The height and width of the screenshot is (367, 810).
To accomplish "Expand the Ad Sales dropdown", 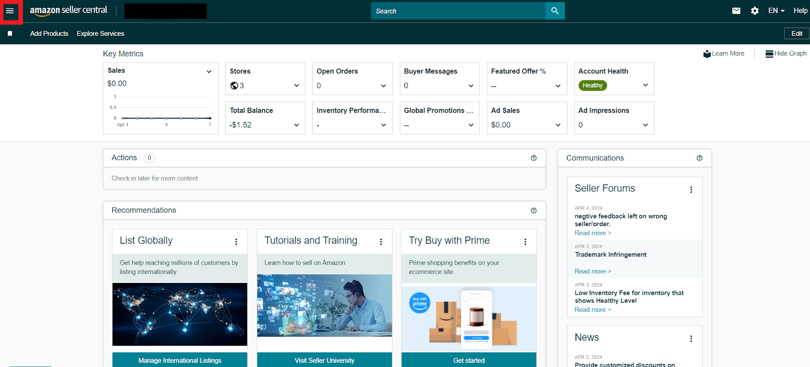I will tap(558, 125).
